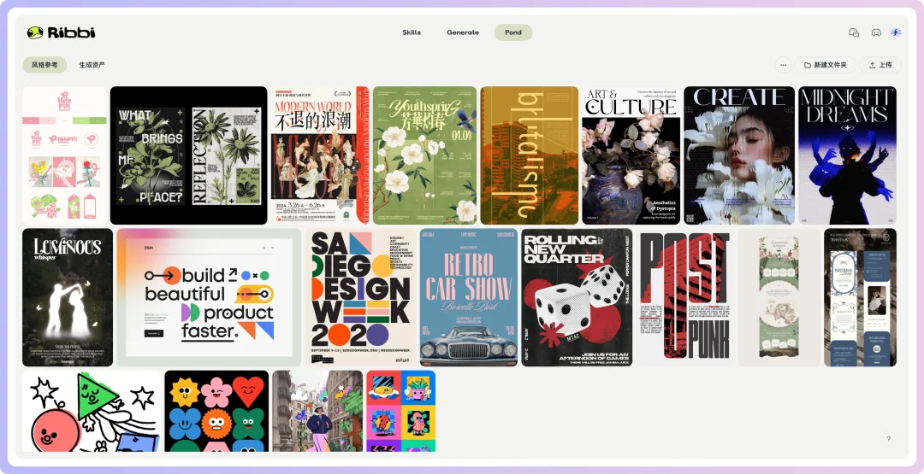The width and height of the screenshot is (924, 474).
Task: Open the Discord community icon
Action: pos(875,32)
